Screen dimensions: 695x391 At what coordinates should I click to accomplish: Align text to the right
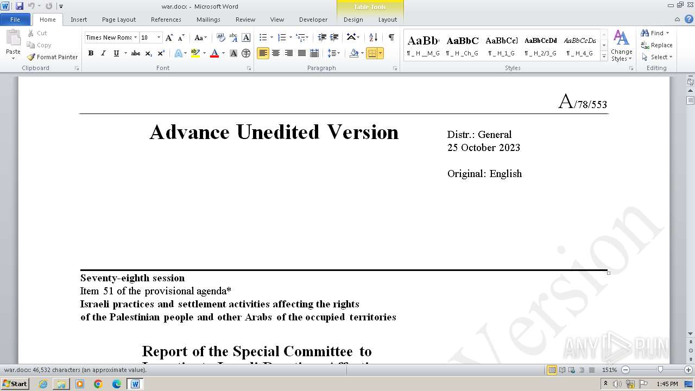coord(289,53)
